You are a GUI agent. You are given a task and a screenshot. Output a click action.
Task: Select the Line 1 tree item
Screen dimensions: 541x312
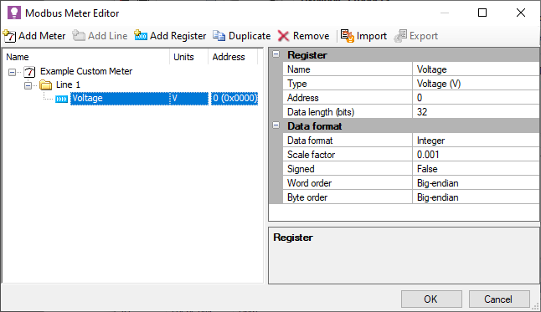coord(68,84)
